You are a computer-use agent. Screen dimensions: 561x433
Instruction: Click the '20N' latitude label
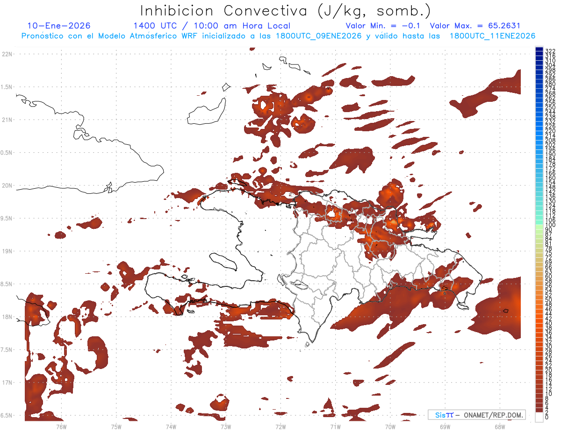(7, 185)
